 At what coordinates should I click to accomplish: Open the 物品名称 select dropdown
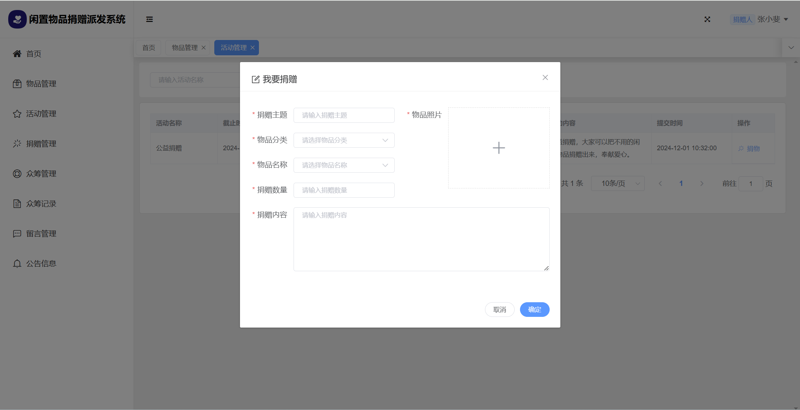point(344,165)
